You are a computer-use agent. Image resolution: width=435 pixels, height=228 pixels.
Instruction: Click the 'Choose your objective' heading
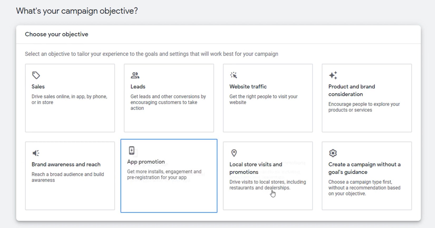[57, 34]
